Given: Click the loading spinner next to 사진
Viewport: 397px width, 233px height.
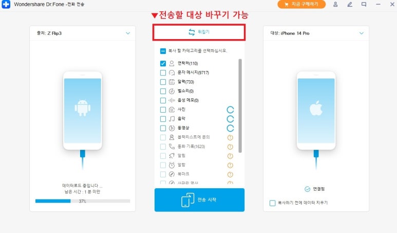Looking at the screenshot, I should [x=230, y=110].
